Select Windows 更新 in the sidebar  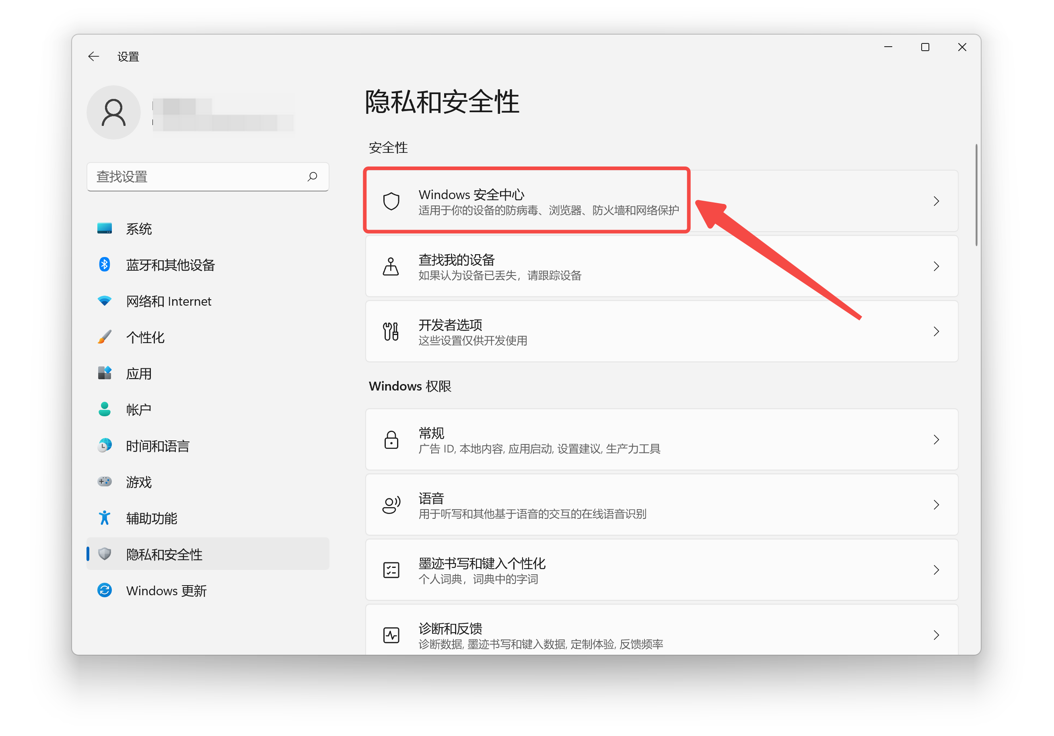208,590
